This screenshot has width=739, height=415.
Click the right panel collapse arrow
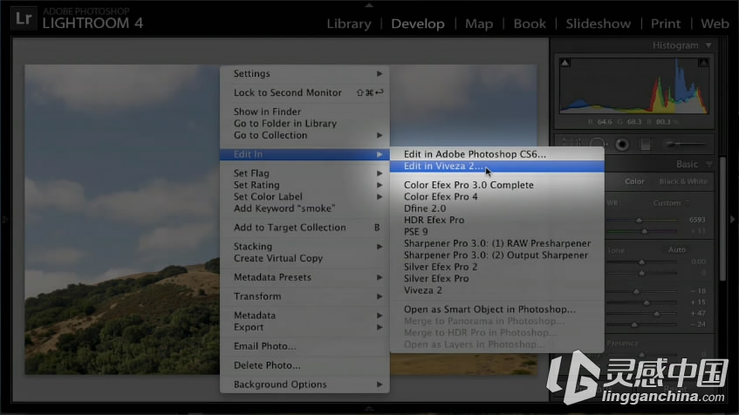[732, 220]
